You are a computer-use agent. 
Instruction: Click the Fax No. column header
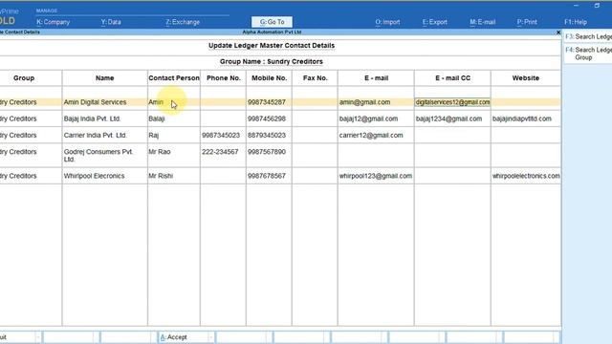pos(315,78)
